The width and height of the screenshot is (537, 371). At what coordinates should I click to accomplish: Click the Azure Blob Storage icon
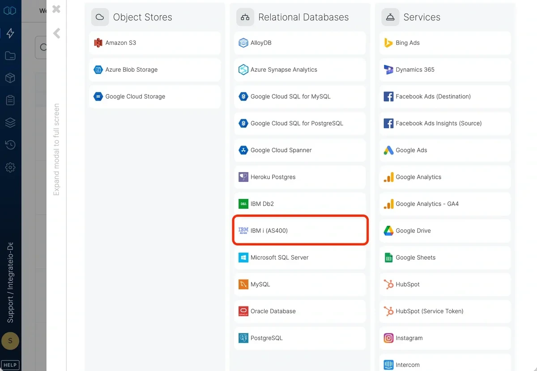tap(98, 70)
